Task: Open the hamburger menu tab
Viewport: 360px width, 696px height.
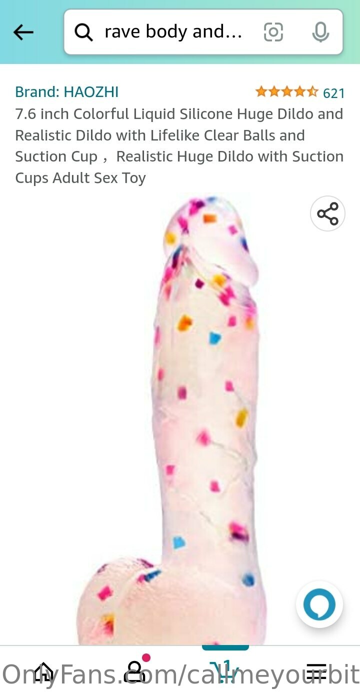Action: (316, 671)
